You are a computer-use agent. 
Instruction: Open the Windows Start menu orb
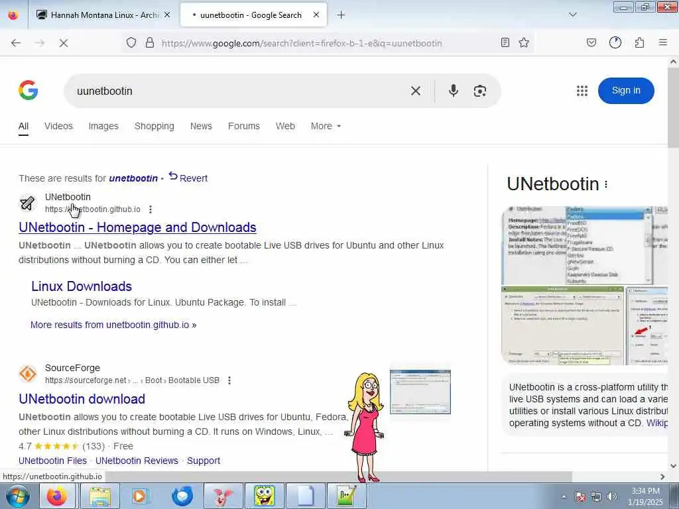coord(17,496)
